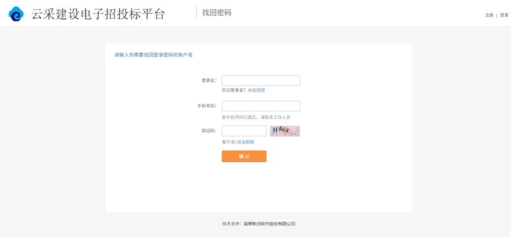Image resolution: width=511 pixels, height=237 pixels.
Task: Open the 登录 link in header
Action: pyautogui.click(x=504, y=15)
